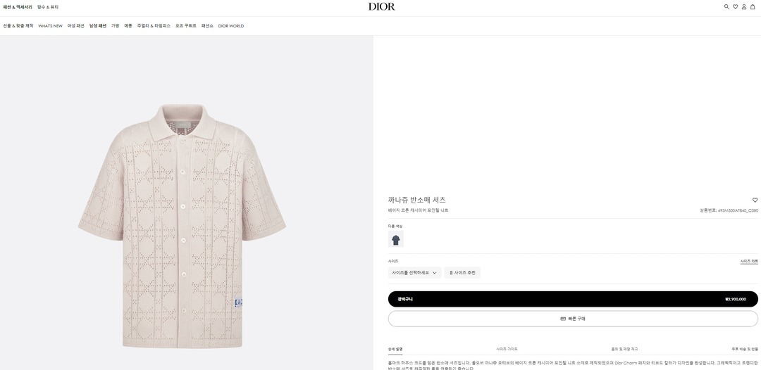Switch to the 사이즈 가이드 tab
The height and width of the screenshot is (370, 761).
point(507,349)
